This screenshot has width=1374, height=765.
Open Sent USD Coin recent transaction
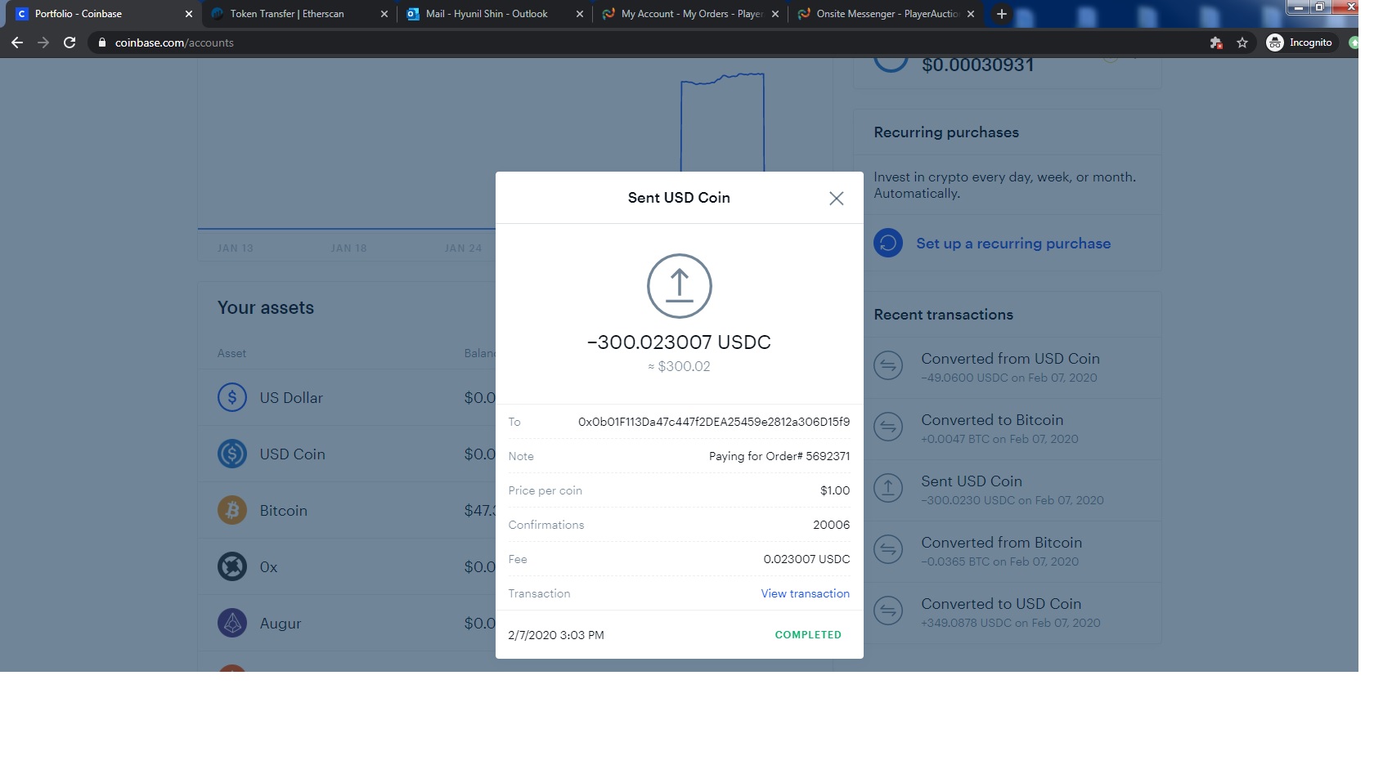click(1008, 490)
